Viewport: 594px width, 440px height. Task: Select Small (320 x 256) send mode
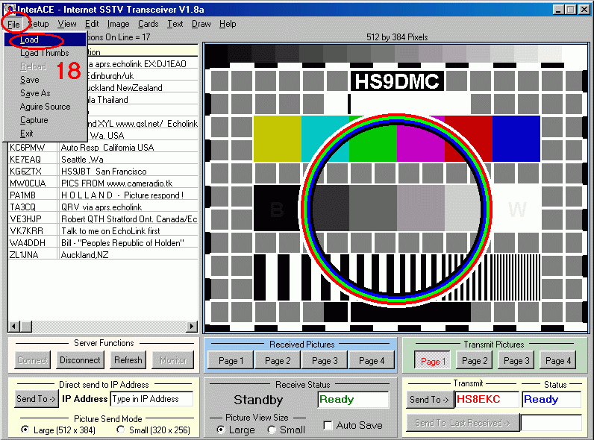coord(121,430)
